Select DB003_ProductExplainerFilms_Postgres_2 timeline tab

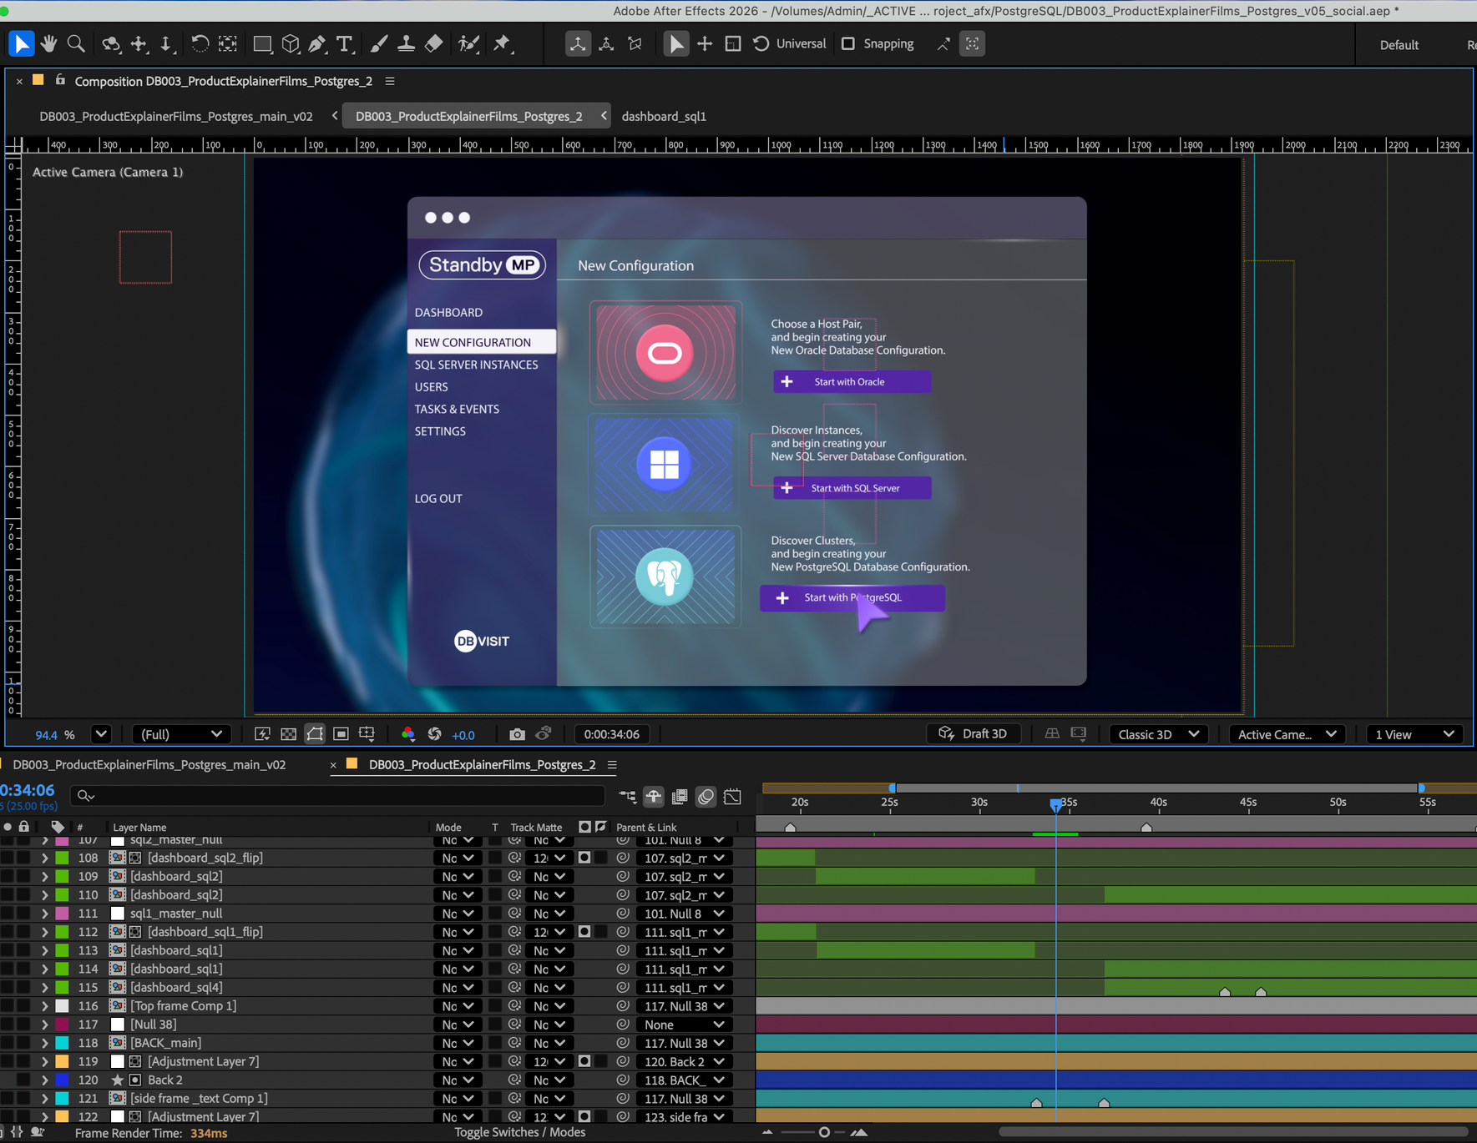(x=482, y=764)
